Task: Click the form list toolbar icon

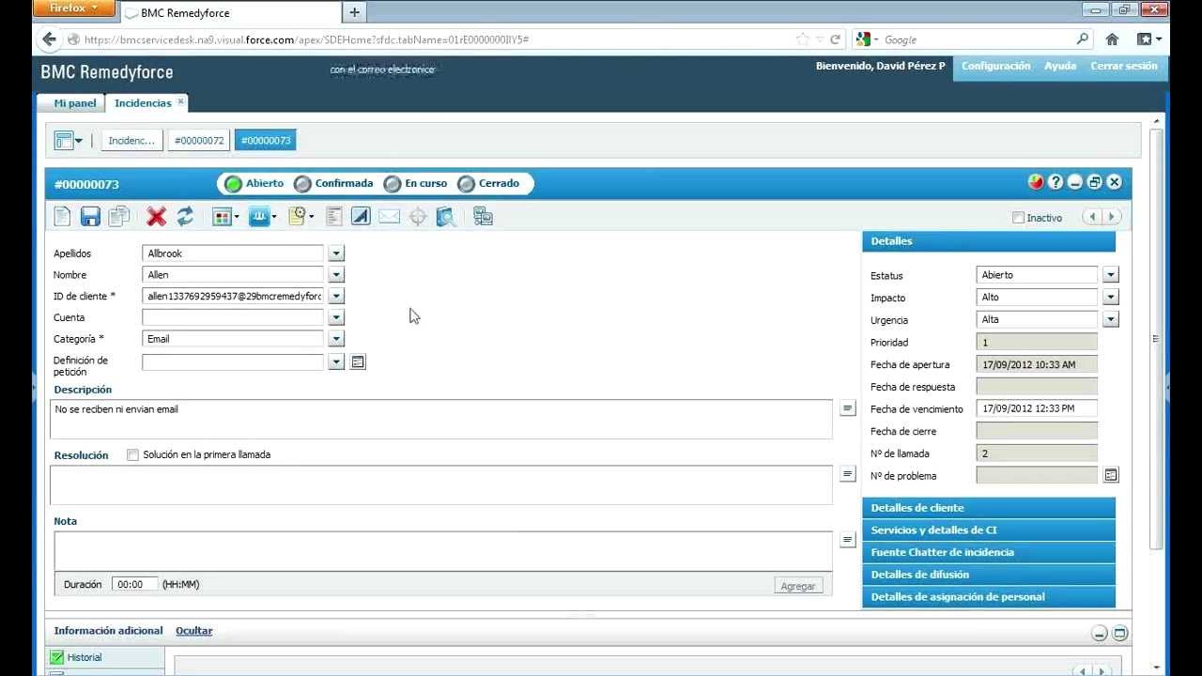Action: (334, 217)
